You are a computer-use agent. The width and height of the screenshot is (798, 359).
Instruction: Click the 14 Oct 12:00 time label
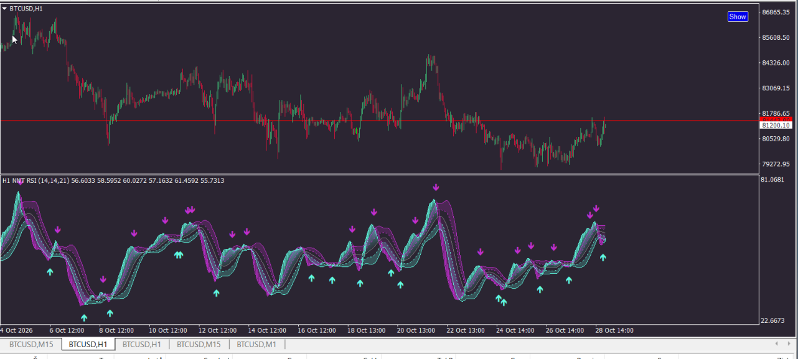pos(267,330)
